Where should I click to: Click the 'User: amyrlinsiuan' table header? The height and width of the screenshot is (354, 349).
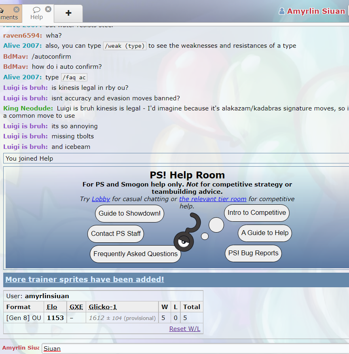pos(104,296)
